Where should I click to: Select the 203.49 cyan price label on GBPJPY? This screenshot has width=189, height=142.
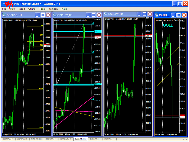pos(98,84)
